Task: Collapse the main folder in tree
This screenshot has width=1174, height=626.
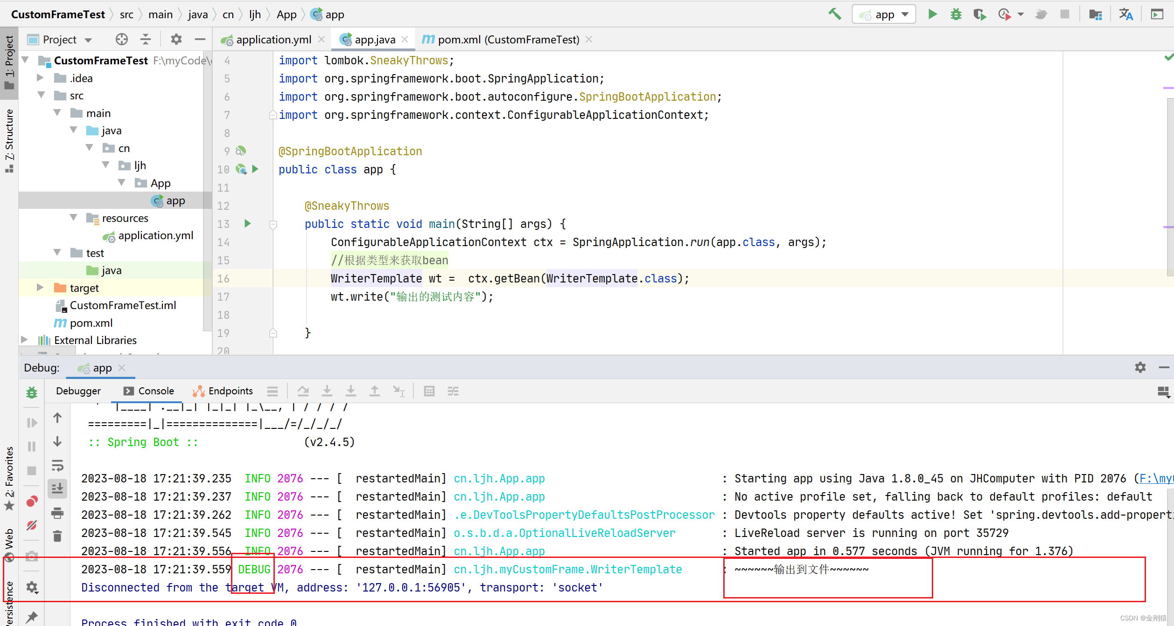Action: click(57, 113)
